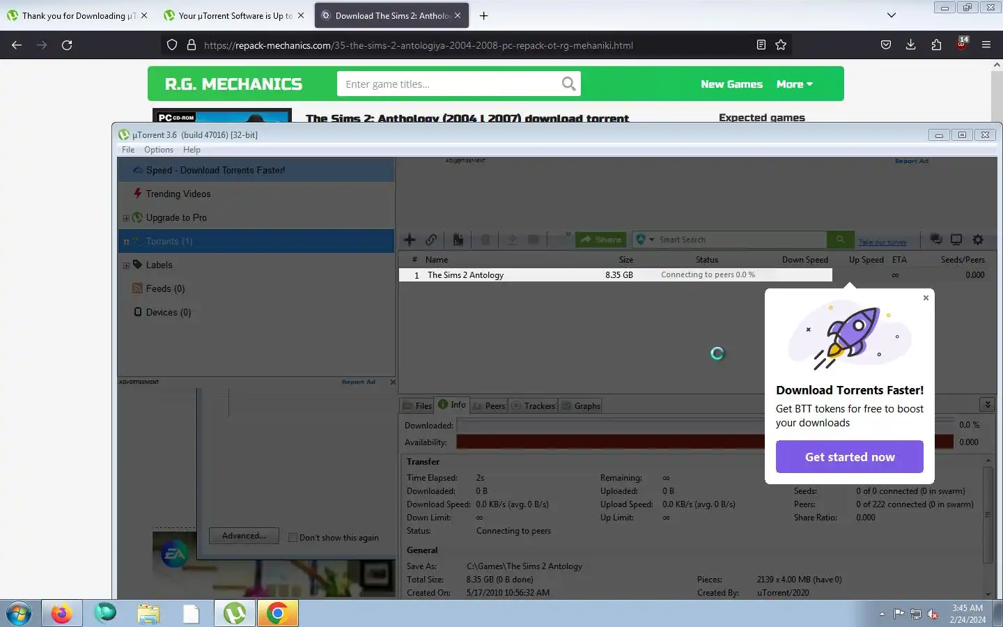
Task: Expand the Labels tree node
Action: (126, 265)
